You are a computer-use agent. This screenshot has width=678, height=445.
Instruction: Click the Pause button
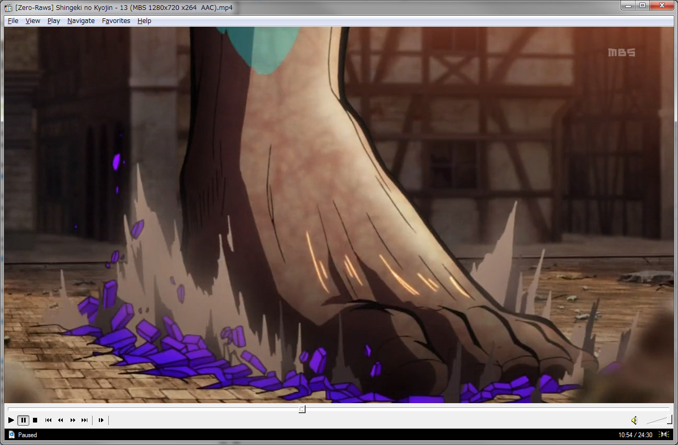(x=23, y=420)
